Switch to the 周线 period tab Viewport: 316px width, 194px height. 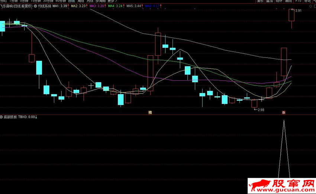[81, 1]
